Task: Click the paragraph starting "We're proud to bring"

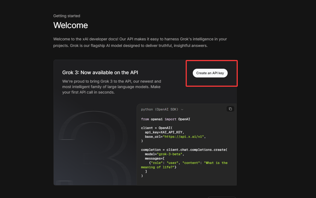Action: (112, 87)
